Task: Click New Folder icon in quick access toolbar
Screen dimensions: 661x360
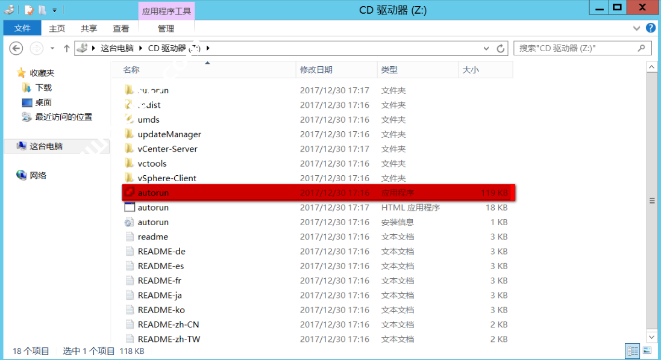Action: click(42, 10)
